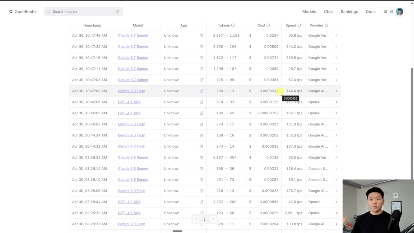Click the OpenRouter logo
The width and height of the screenshot is (414, 233).
coord(23,11)
